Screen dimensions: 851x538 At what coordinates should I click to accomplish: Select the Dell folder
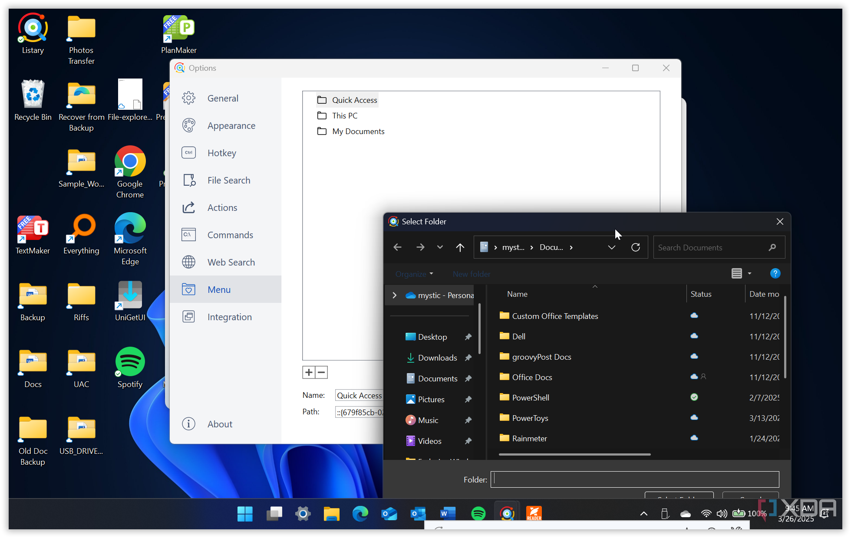pyautogui.click(x=512, y=337)
